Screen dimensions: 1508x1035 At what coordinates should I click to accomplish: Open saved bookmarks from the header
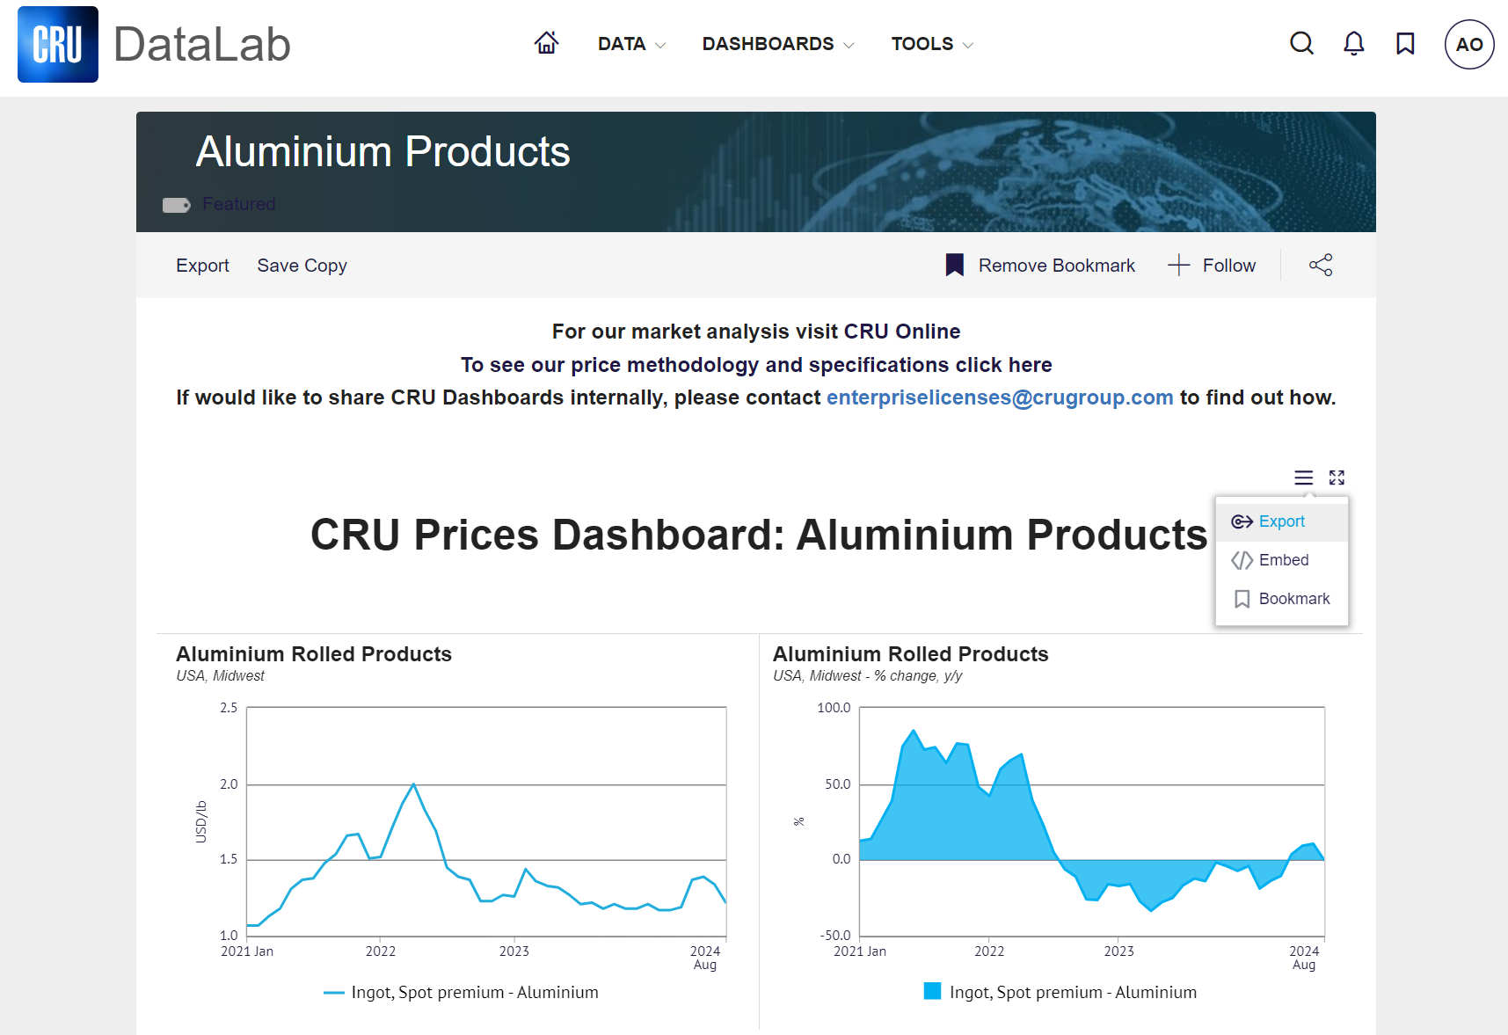tap(1405, 44)
